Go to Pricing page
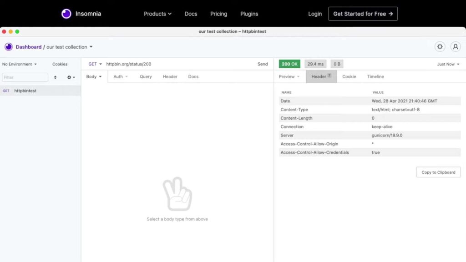Image resolution: width=466 pixels, height=262 pixels. coord(219,14)
